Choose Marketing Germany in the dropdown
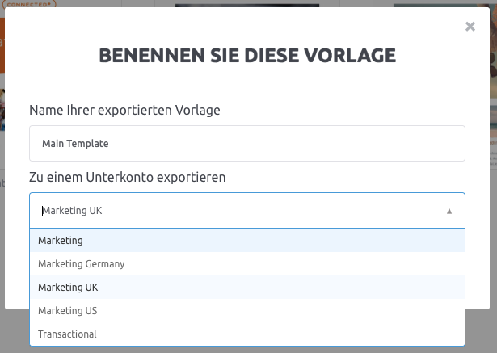Image resolution: width=497 pixels, height=353 pixels. tap(247, 264)
